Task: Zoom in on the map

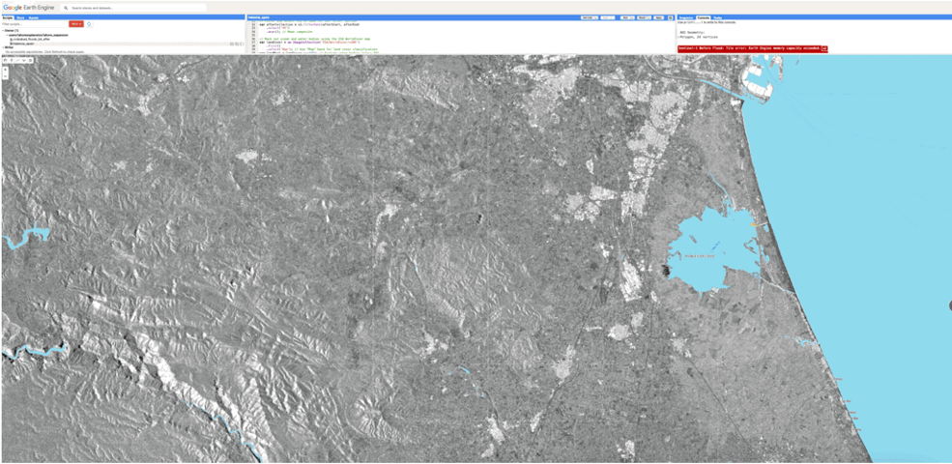Action: (x=6, y=71)
